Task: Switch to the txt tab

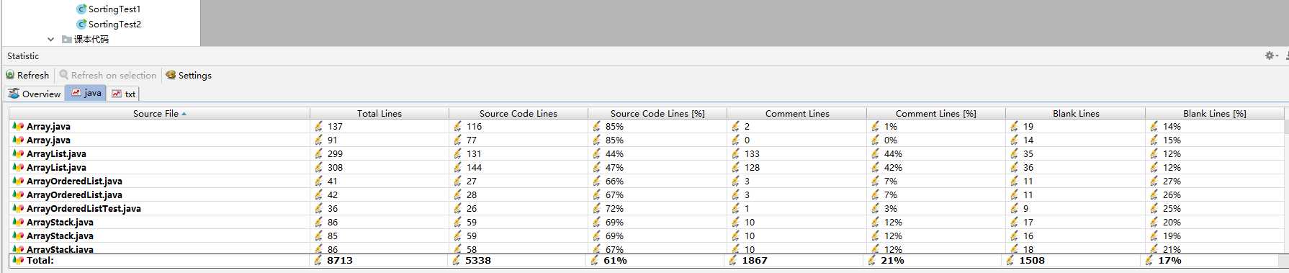Action: (123, 94)
